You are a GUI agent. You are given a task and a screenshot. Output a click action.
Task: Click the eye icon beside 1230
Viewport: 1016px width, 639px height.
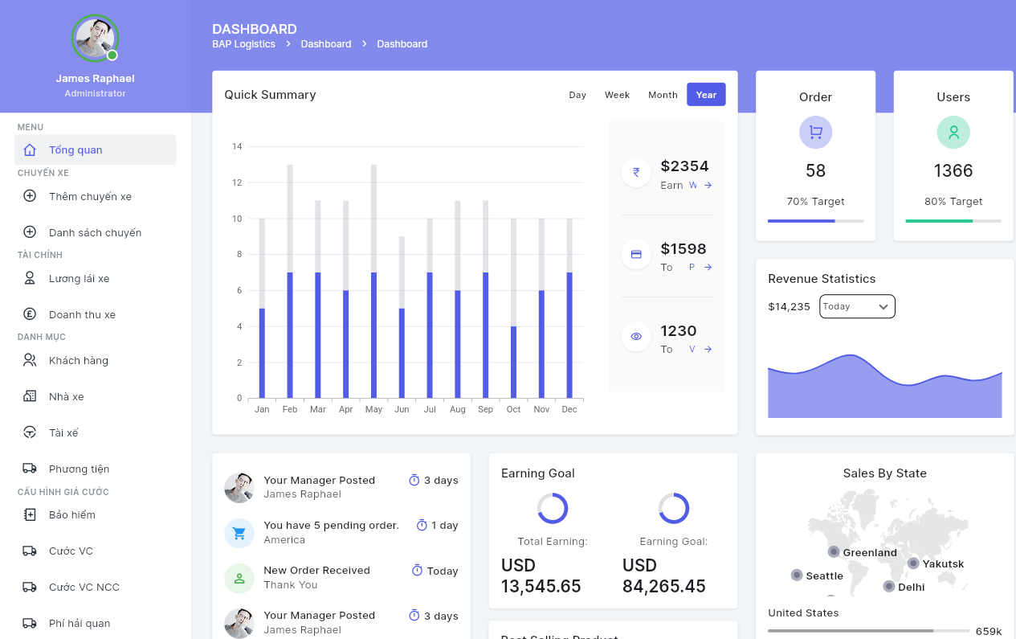point(636,337)
